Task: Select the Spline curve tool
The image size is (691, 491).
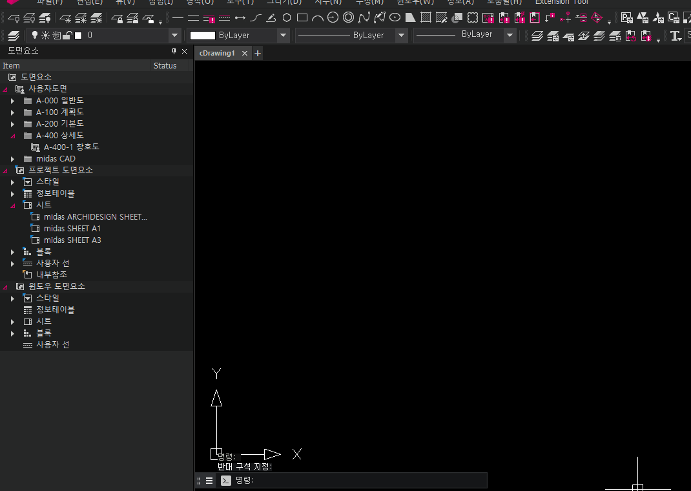Action: (364, 17)
